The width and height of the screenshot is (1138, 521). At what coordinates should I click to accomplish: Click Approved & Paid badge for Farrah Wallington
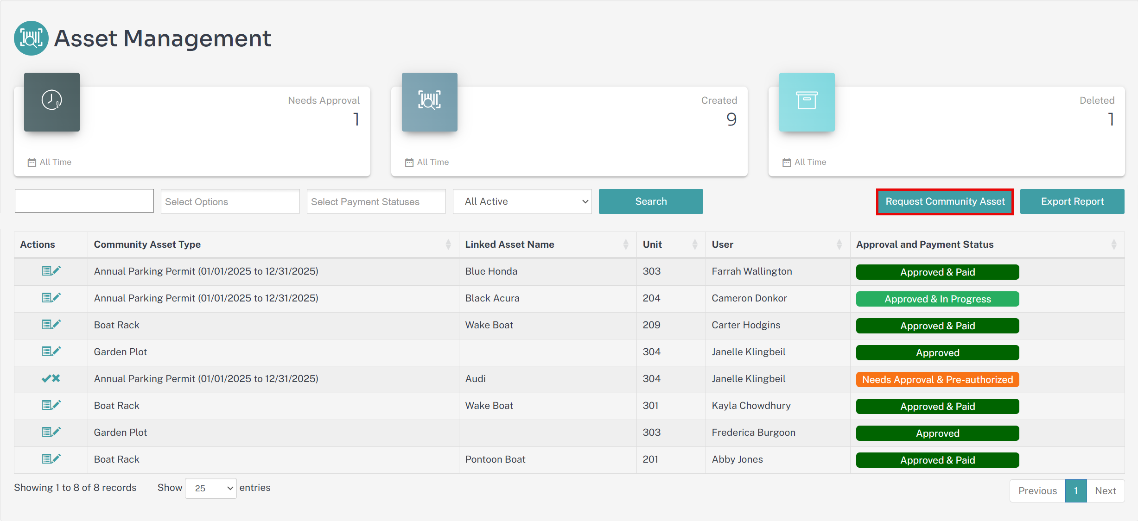[x=937, y=272]
